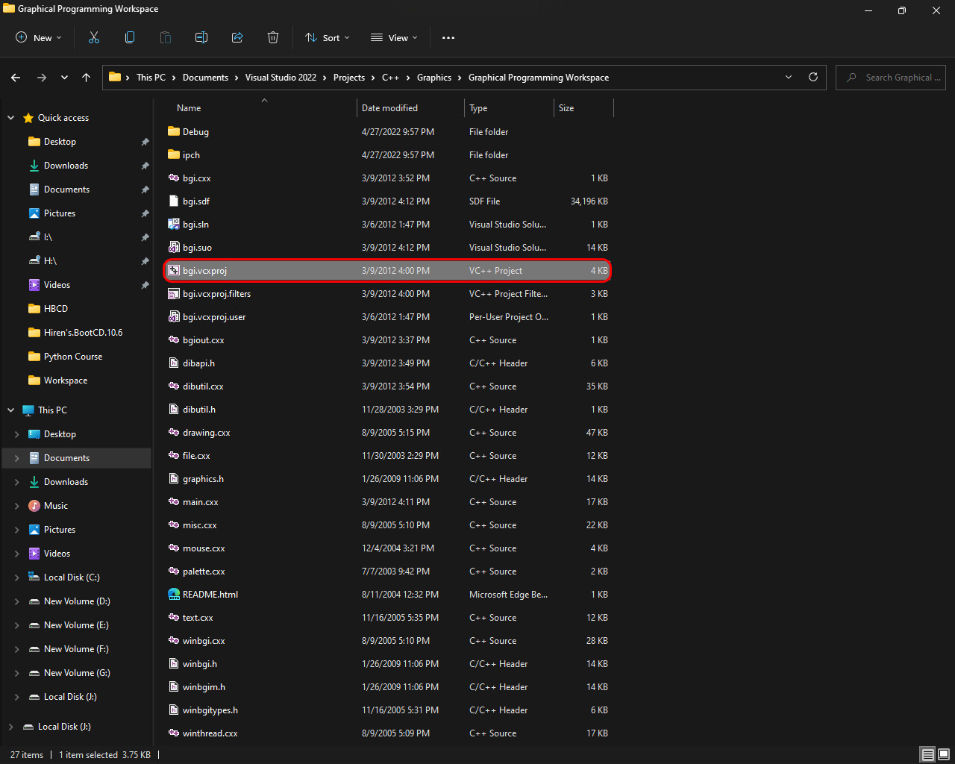Screen dimensions: 955x764
Task: Open Pictures under Quick access
Action: 60,213
